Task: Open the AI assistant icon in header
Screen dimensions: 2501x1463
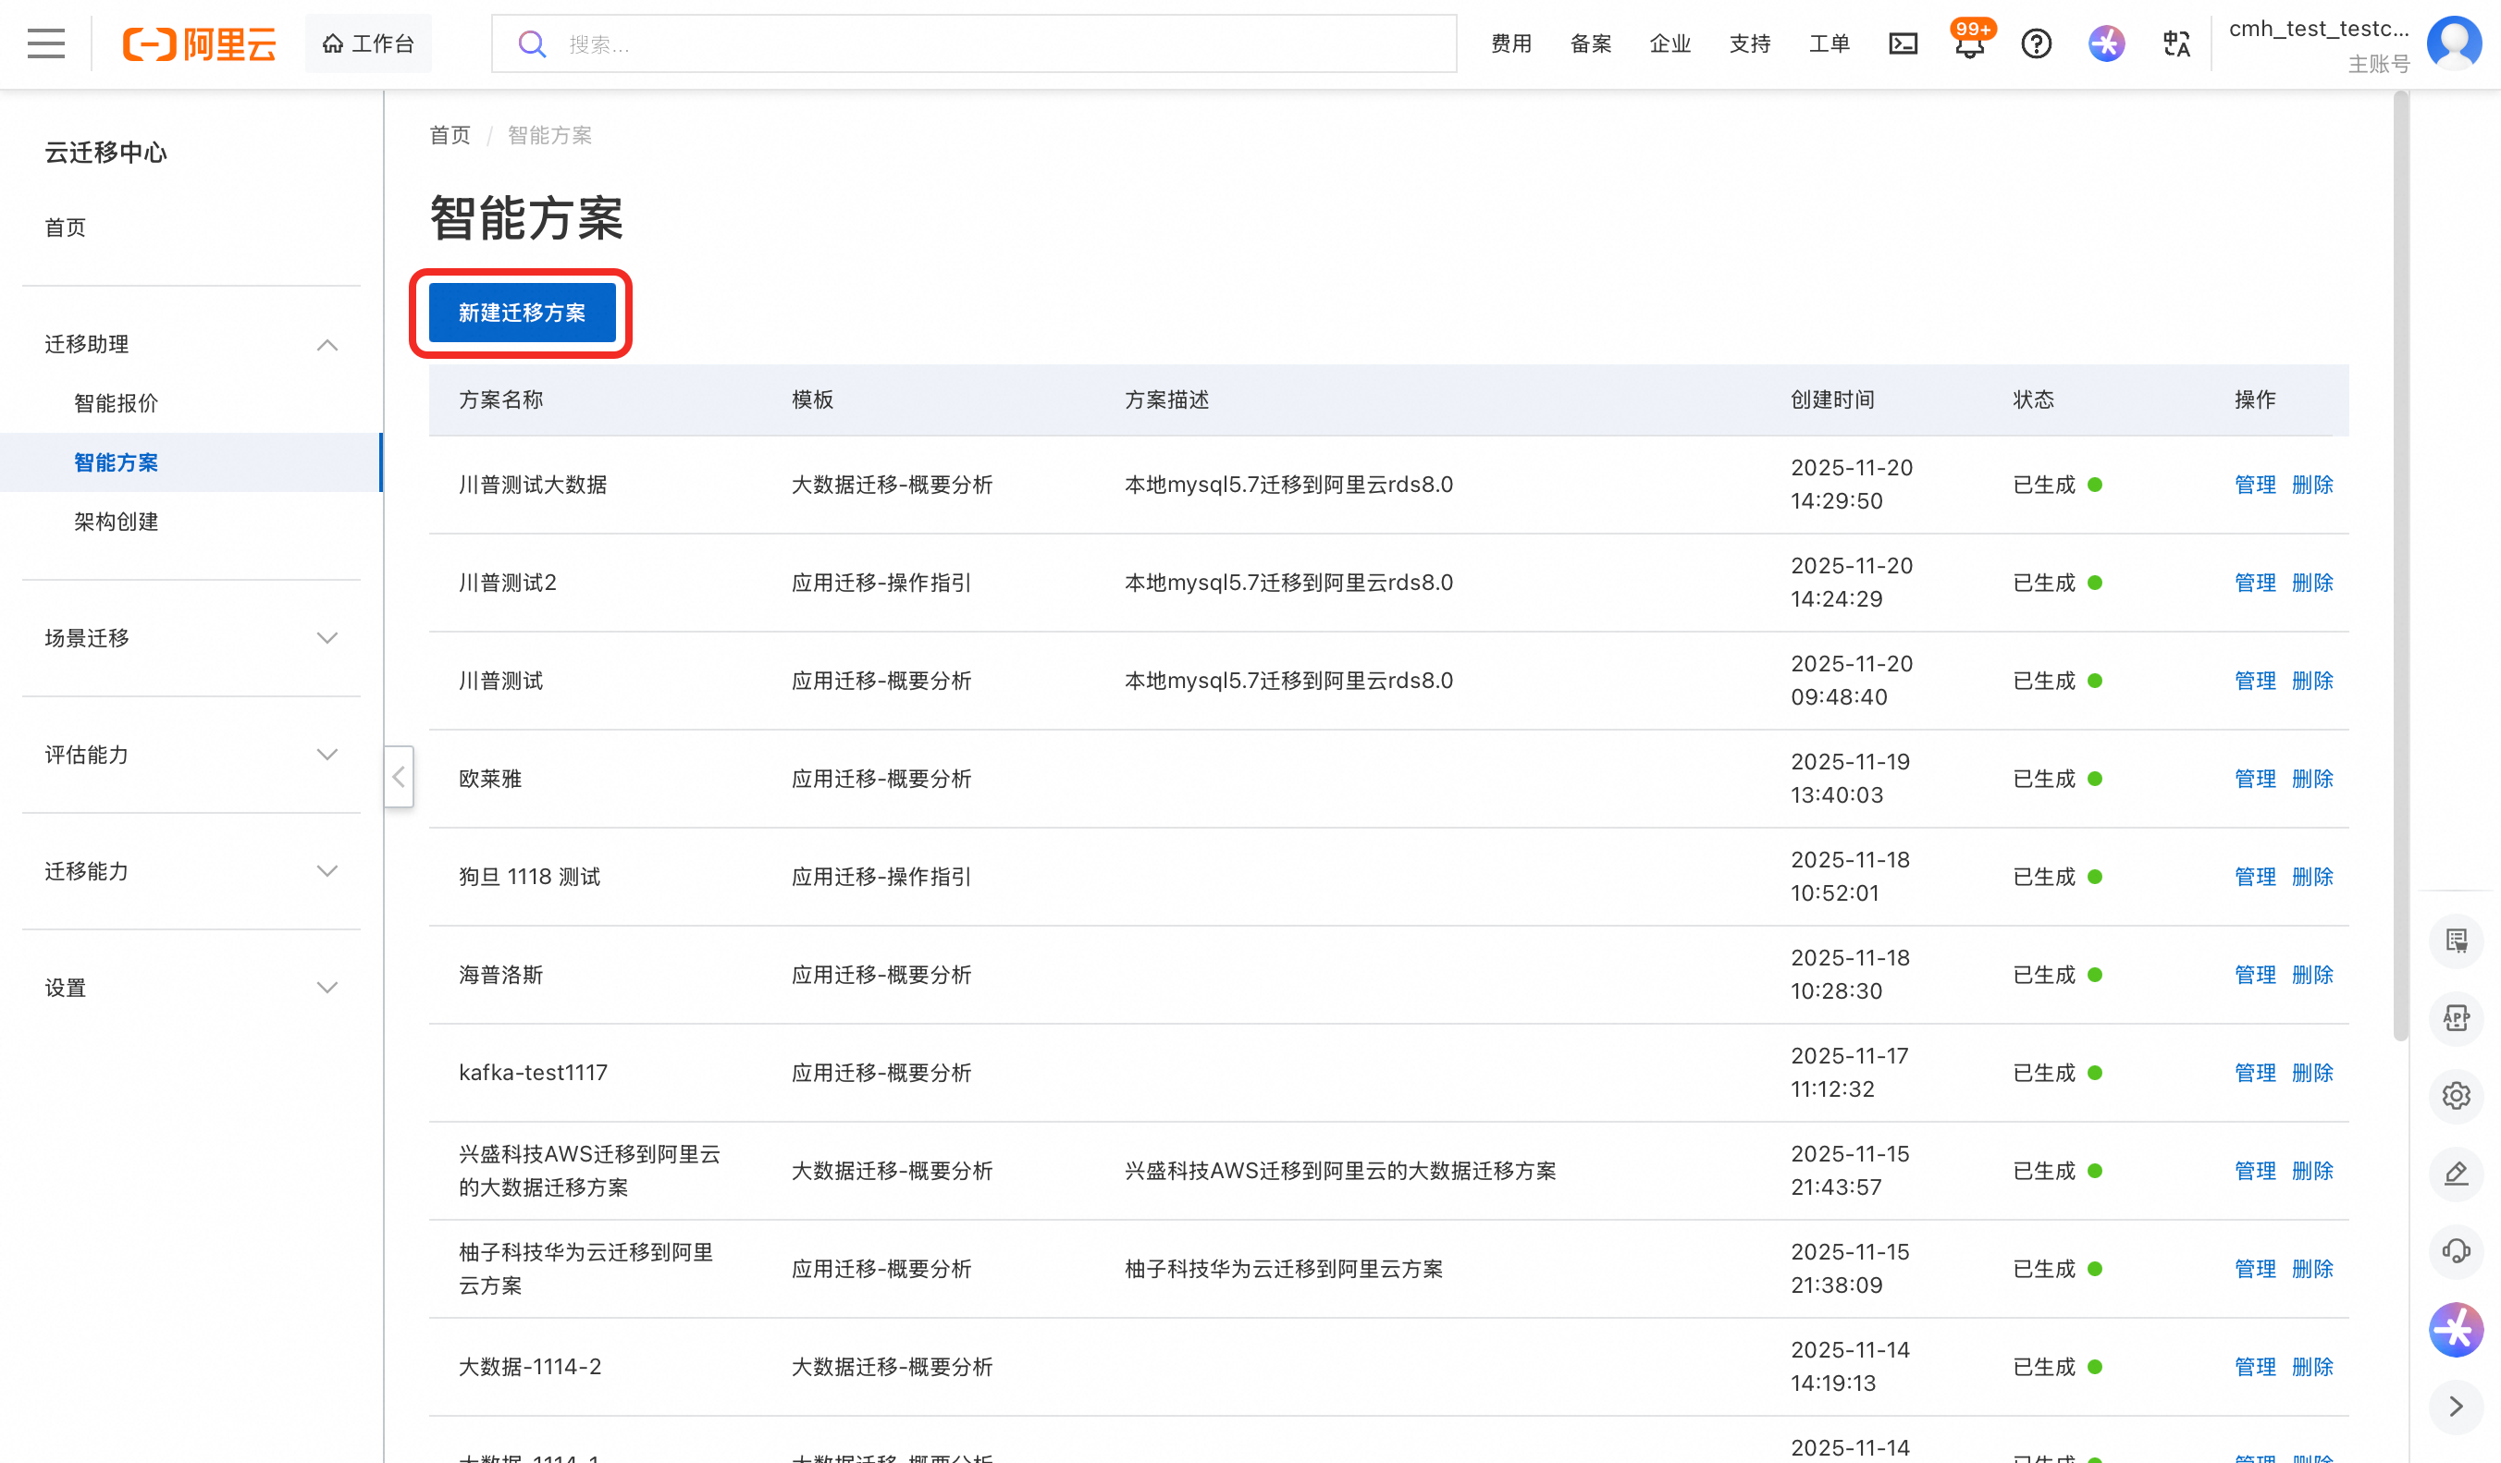Action: pyautogui.click(x=2106, y=43)
